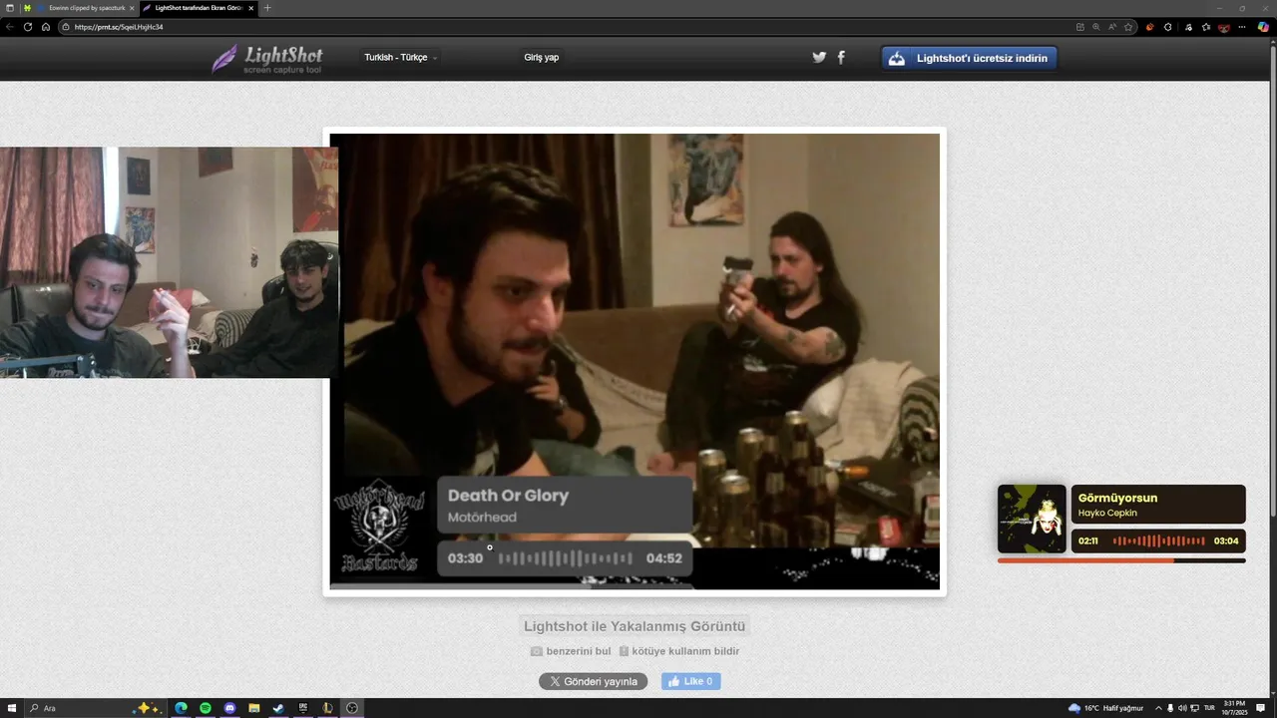Click the TUR input language indicator
This screenshot has width=1277, height=718.
[x=1209, y=708]
